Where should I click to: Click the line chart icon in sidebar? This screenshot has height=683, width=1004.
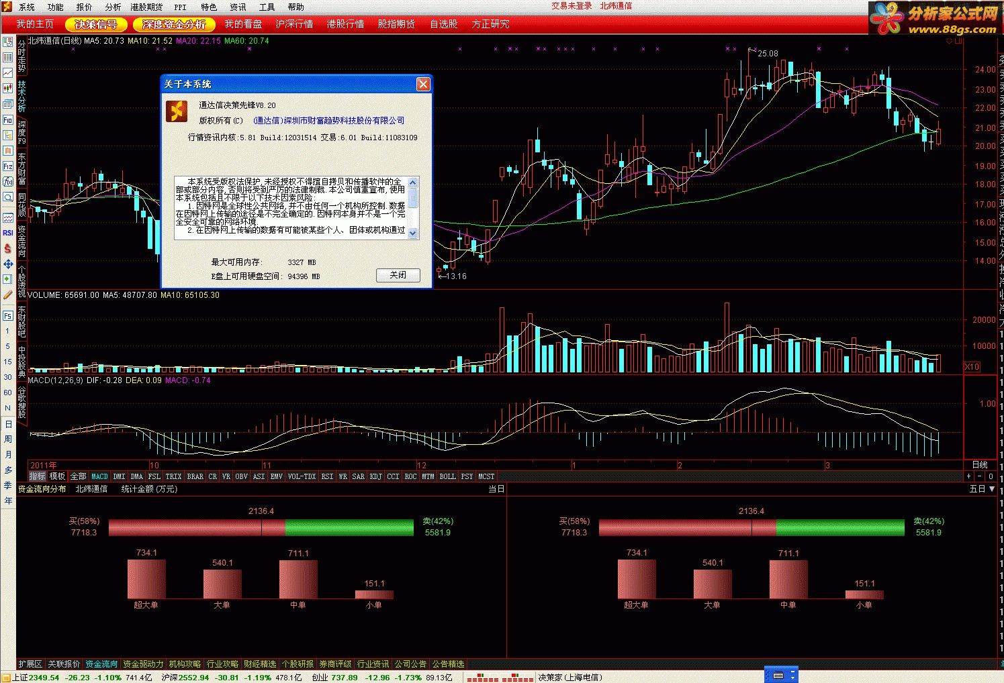click(8, 72)
